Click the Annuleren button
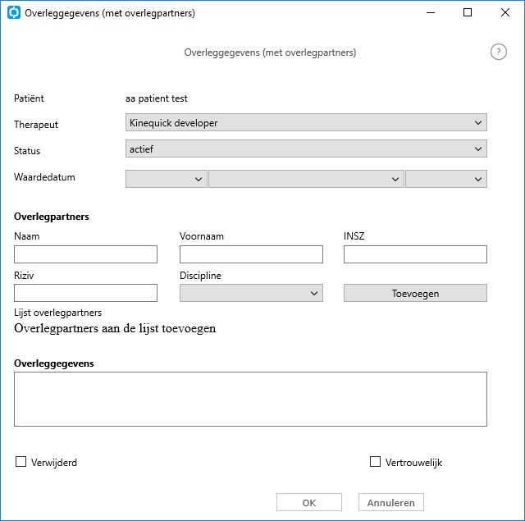Image resolution: width=525 pixels, height=521 pixels. pyautogui.click(x=391, y=502)
